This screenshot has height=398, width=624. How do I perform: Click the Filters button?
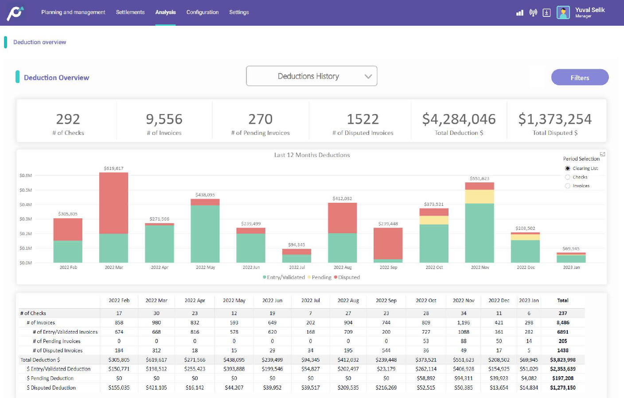580,77
